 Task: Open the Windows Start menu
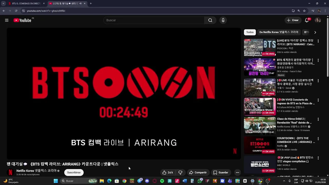(x=56, y=181)
